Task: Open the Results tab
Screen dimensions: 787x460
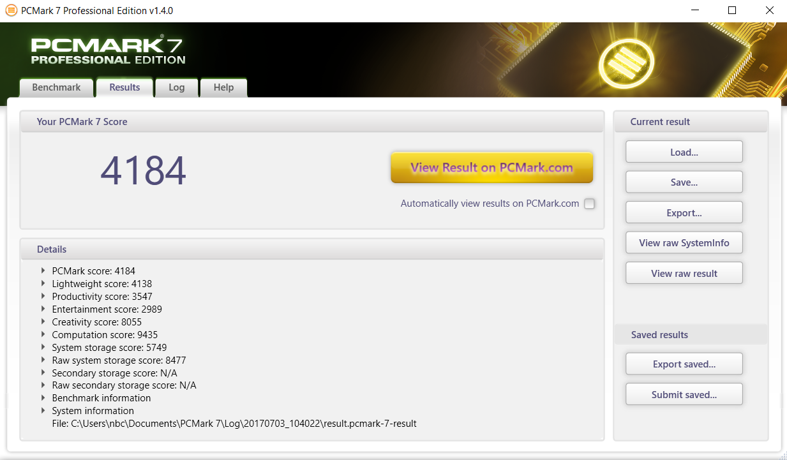Action: click(124, 87)
